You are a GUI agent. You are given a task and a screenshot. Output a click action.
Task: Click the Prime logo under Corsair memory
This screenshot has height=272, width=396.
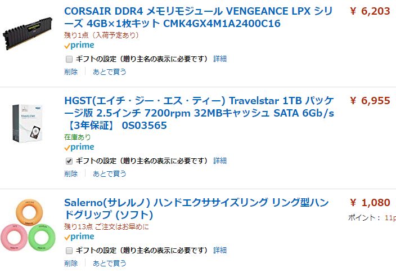click(79, 46)
